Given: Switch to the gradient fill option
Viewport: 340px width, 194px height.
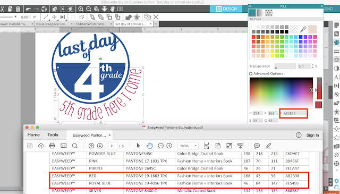Looking at the screenshot, I should pos(260,13).
